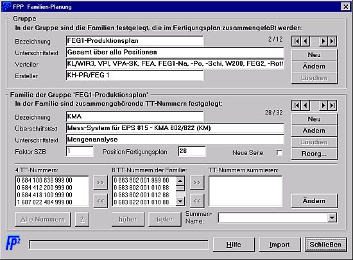This screenshot has width=353, height=260.
Task: Go to previous group record
Action: pos(306,41)
